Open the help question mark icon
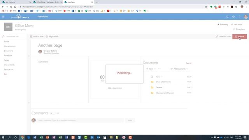Image resolution: width=249 pixels, height=140 pixels. point(240,17)
